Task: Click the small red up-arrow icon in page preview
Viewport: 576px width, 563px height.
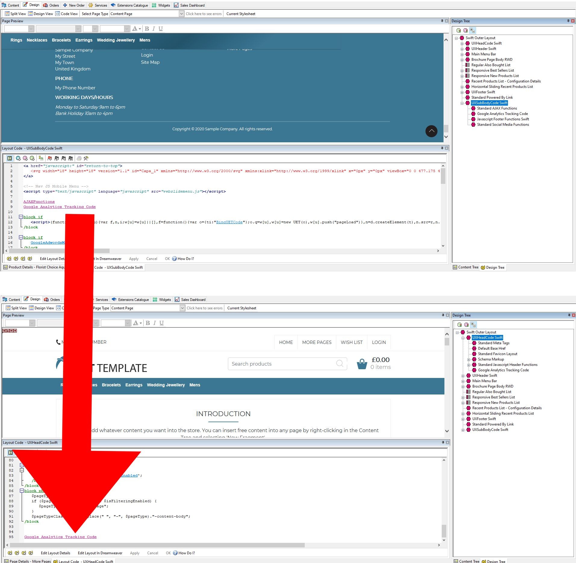Action: click(4, 331)
